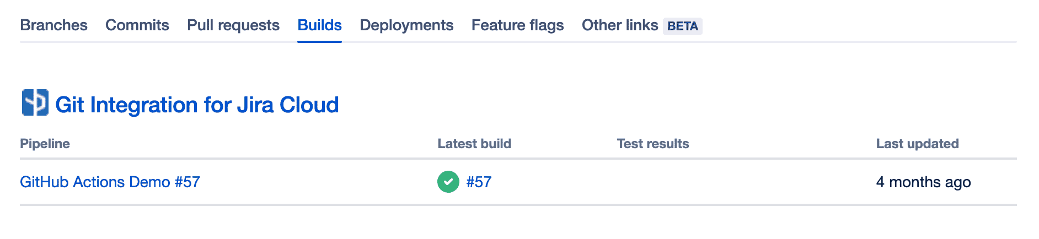This screenshot has height=239, width=1039.
Task: Select the Builds tab
Action: click(319, 25)
